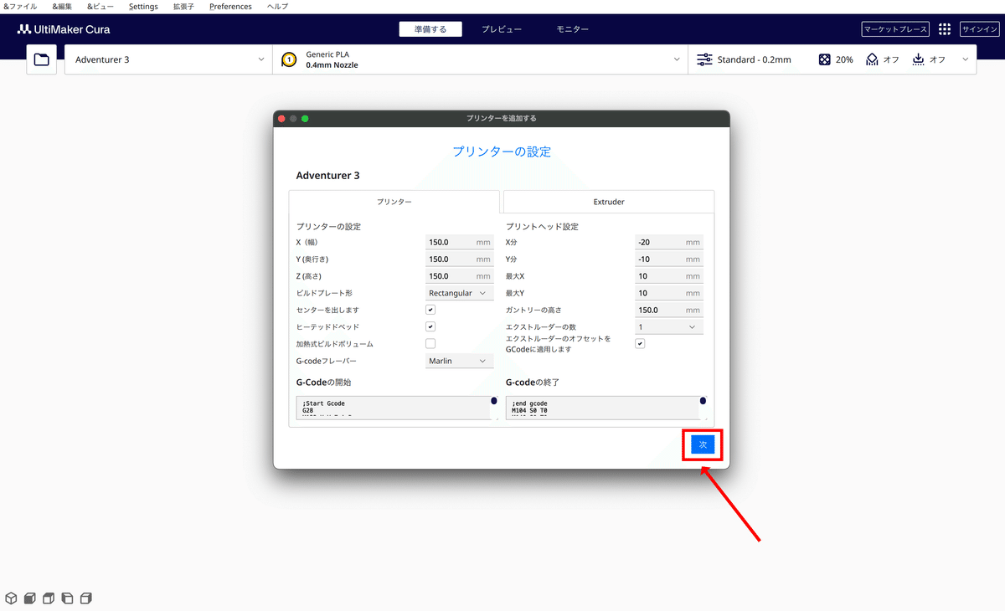Click the 次 button

click(x=703, y=444)
